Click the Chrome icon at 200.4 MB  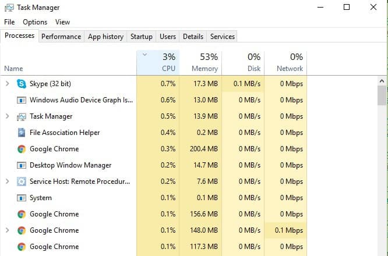[22, 149]
